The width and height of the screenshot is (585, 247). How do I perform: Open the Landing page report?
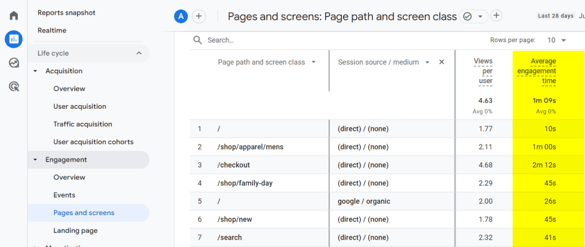(75, 230)
